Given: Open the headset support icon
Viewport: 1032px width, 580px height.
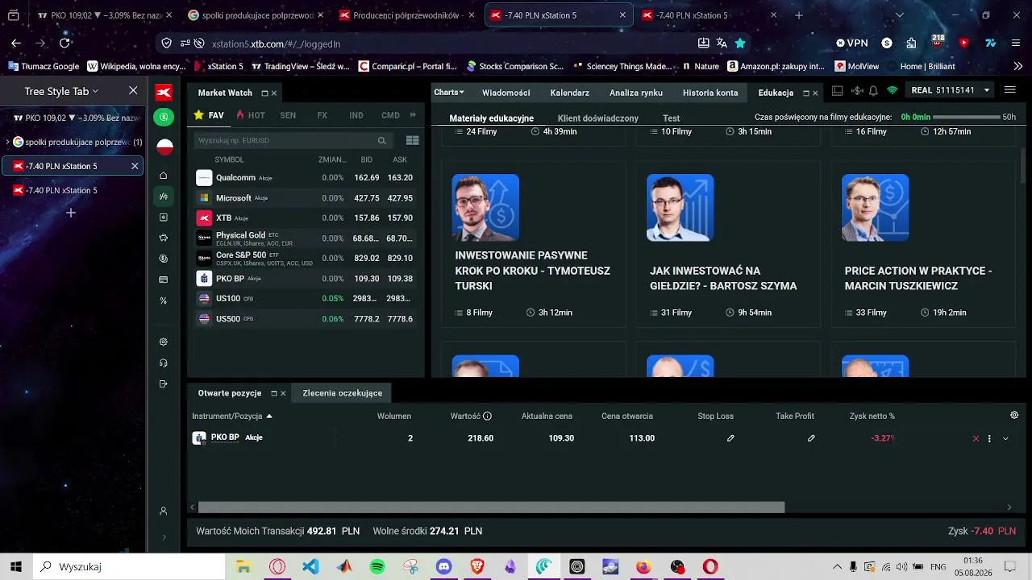Looking at the screenshot, I should [164, 363].
